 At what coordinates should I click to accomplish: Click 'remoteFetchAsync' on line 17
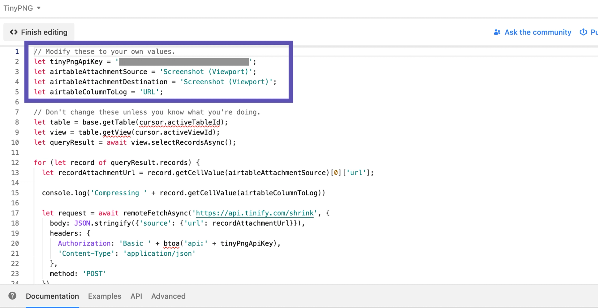point(156,213)
